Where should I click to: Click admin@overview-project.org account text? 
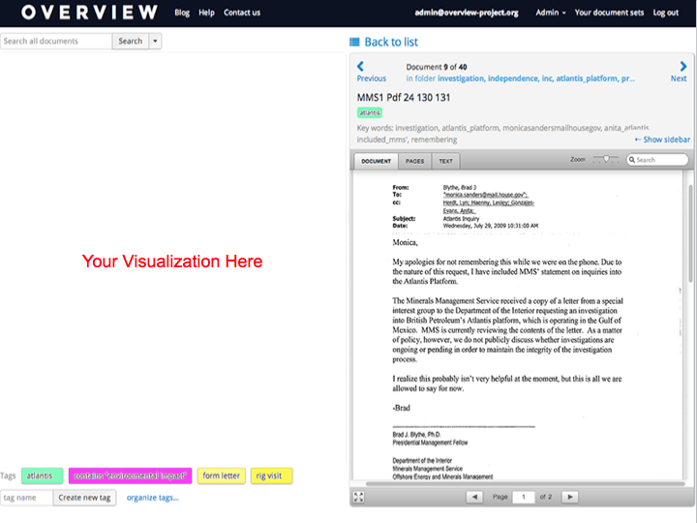pos(467,13)
